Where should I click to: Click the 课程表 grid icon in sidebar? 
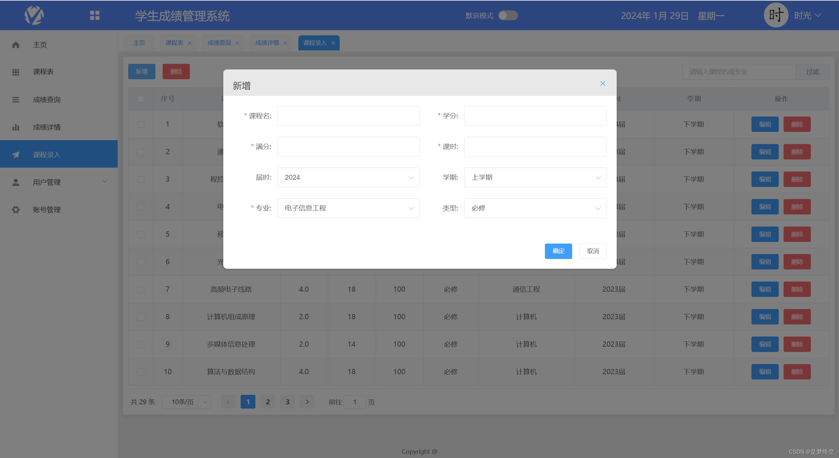[15, 72]
